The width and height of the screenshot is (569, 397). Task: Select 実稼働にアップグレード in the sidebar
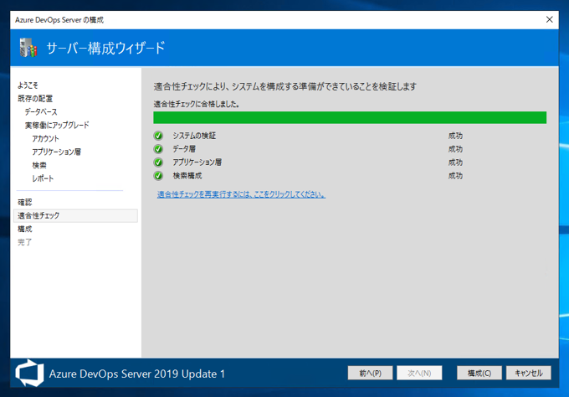pos(57,126)
